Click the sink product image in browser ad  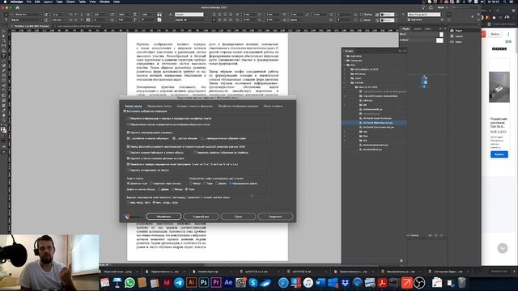coord(499,87)
